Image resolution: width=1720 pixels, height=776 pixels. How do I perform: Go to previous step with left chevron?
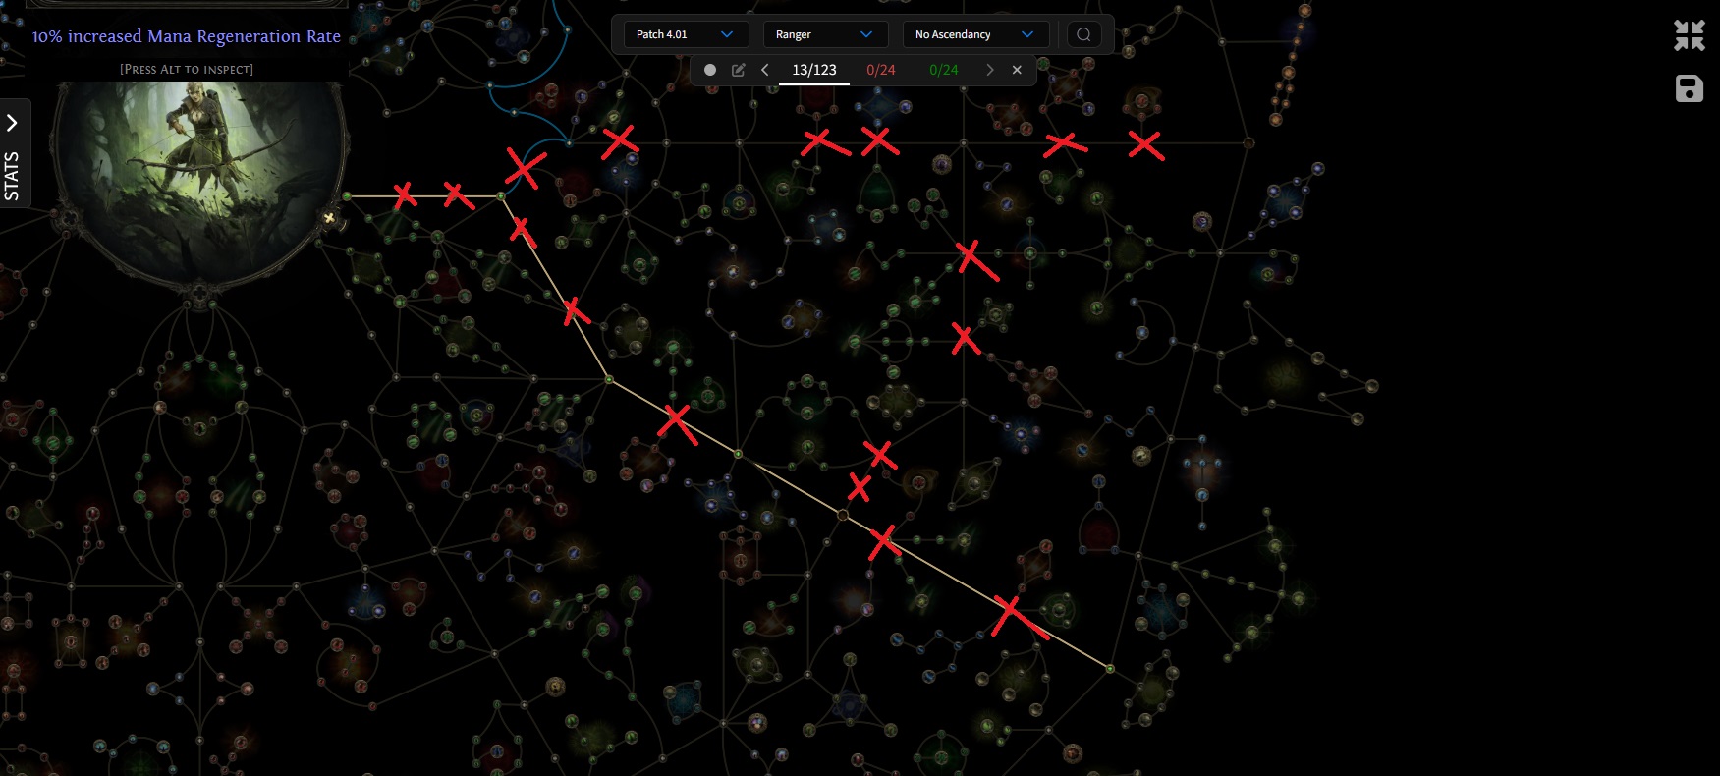tap(765, 70)
